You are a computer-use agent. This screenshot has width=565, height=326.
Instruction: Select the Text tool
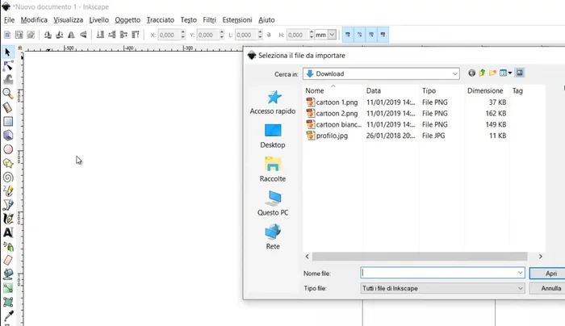[8, 232]
